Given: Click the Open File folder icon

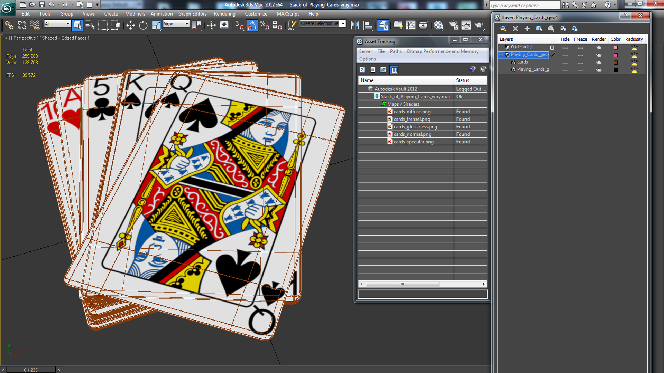Looking at the screenshot, I should 32,4.
